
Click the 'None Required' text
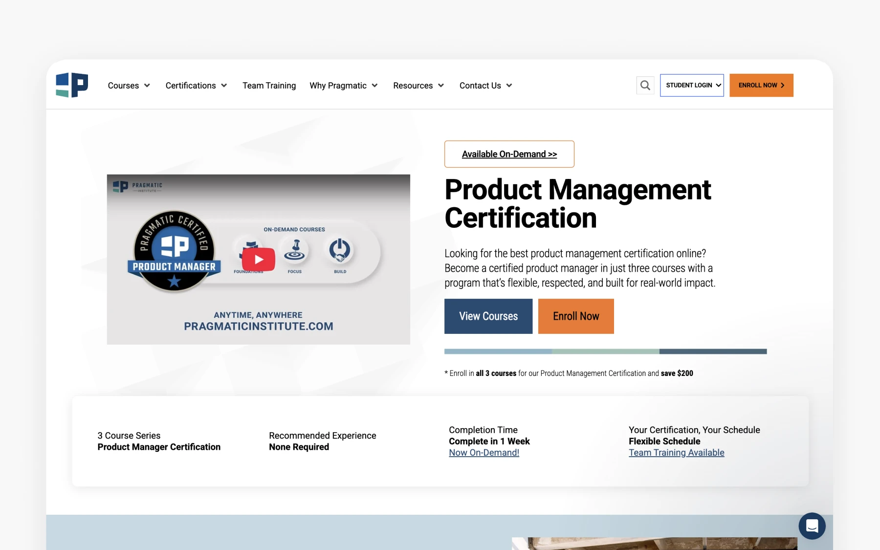pos(299,447)
